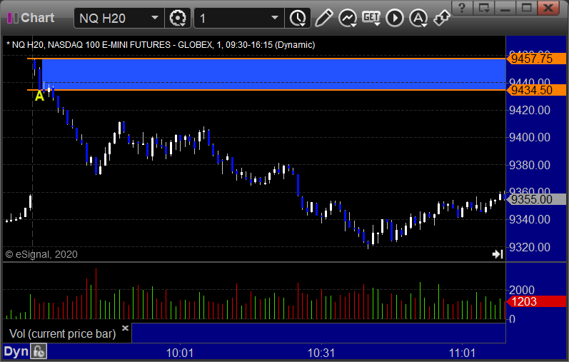Select the 9434.50 orange price marker
569x362 pixels.
pyautogui.click(x=536, y=90)
